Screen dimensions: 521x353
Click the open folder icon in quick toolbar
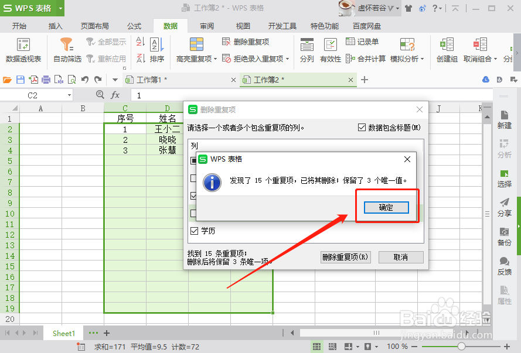point(7,80)
